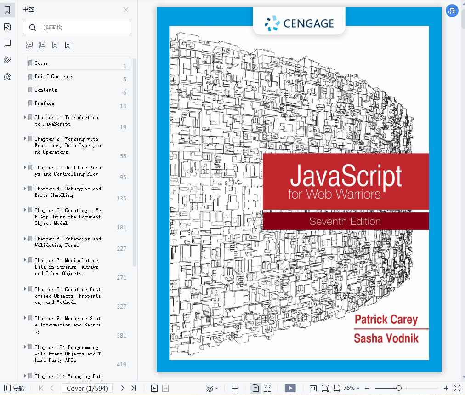
Task: Click the book cover page
Action: tap(299, 189)
